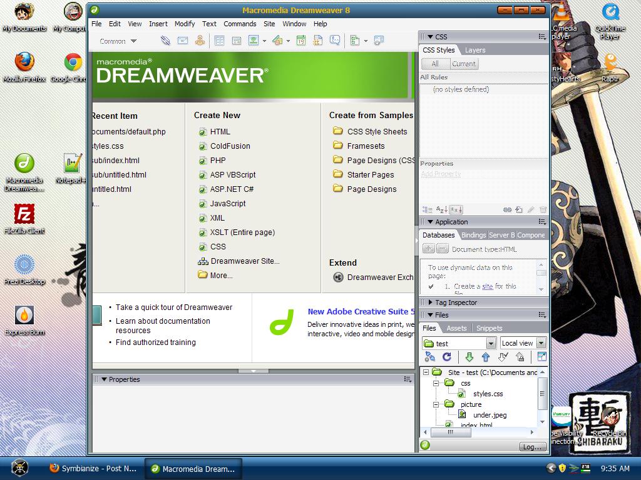Click Show List View A-Z icon
Image resolution: width=641 pixels, height=480 pixels.
(x=441, y=210)
